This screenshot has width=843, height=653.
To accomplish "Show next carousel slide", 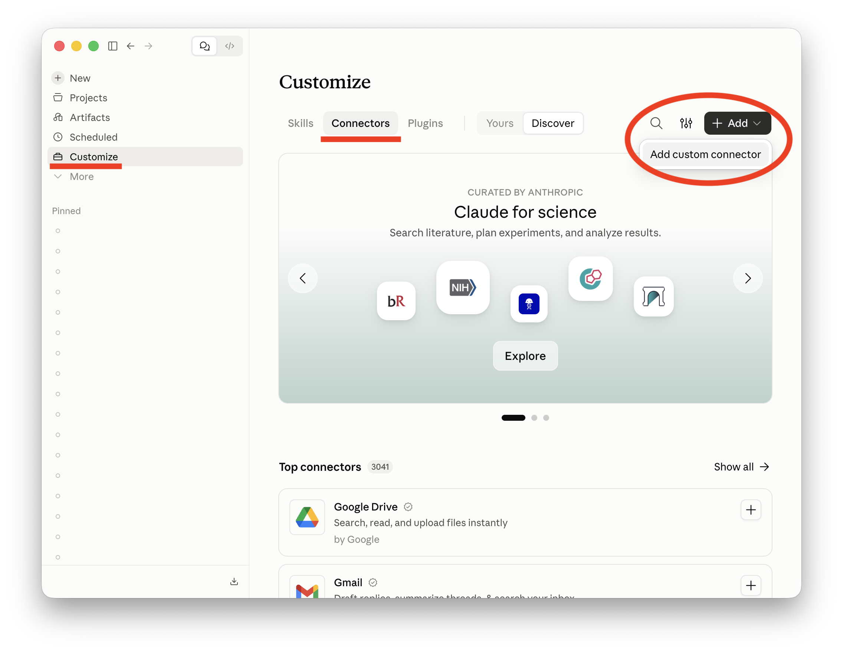I will (x=748, y=278).
